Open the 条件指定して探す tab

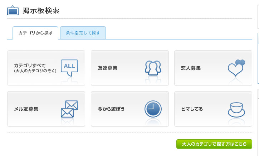tap(83, 33)
